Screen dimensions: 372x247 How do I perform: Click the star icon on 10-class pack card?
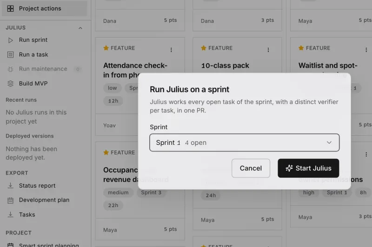204,48
